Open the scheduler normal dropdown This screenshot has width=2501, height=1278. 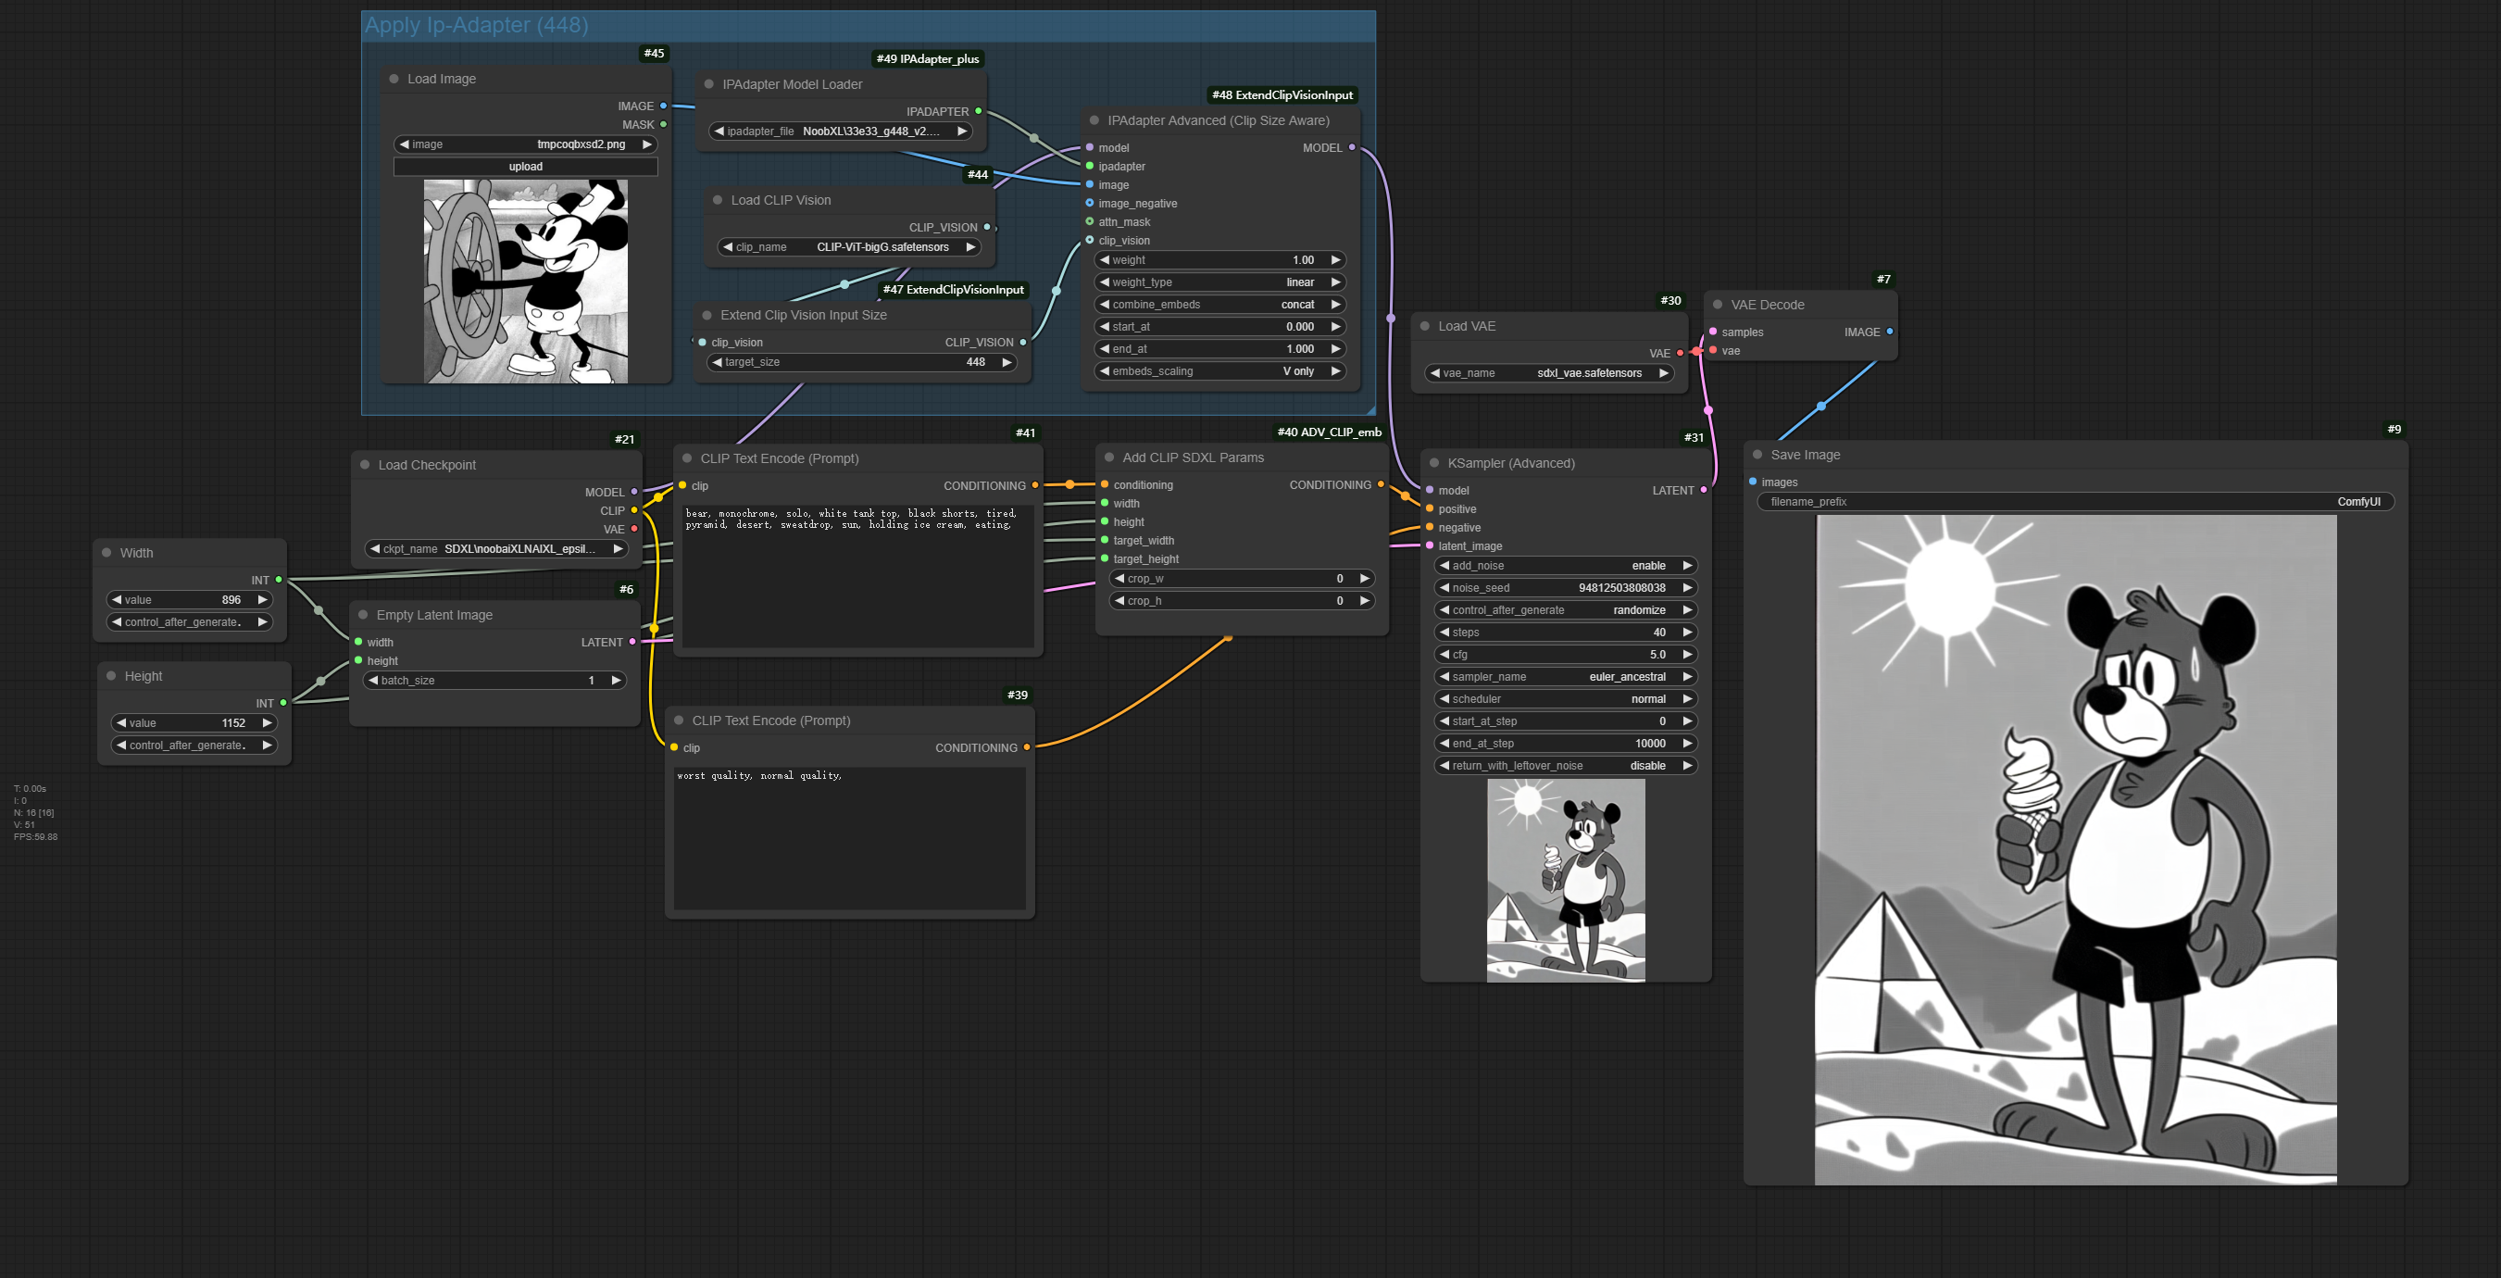click(1565, 699)
